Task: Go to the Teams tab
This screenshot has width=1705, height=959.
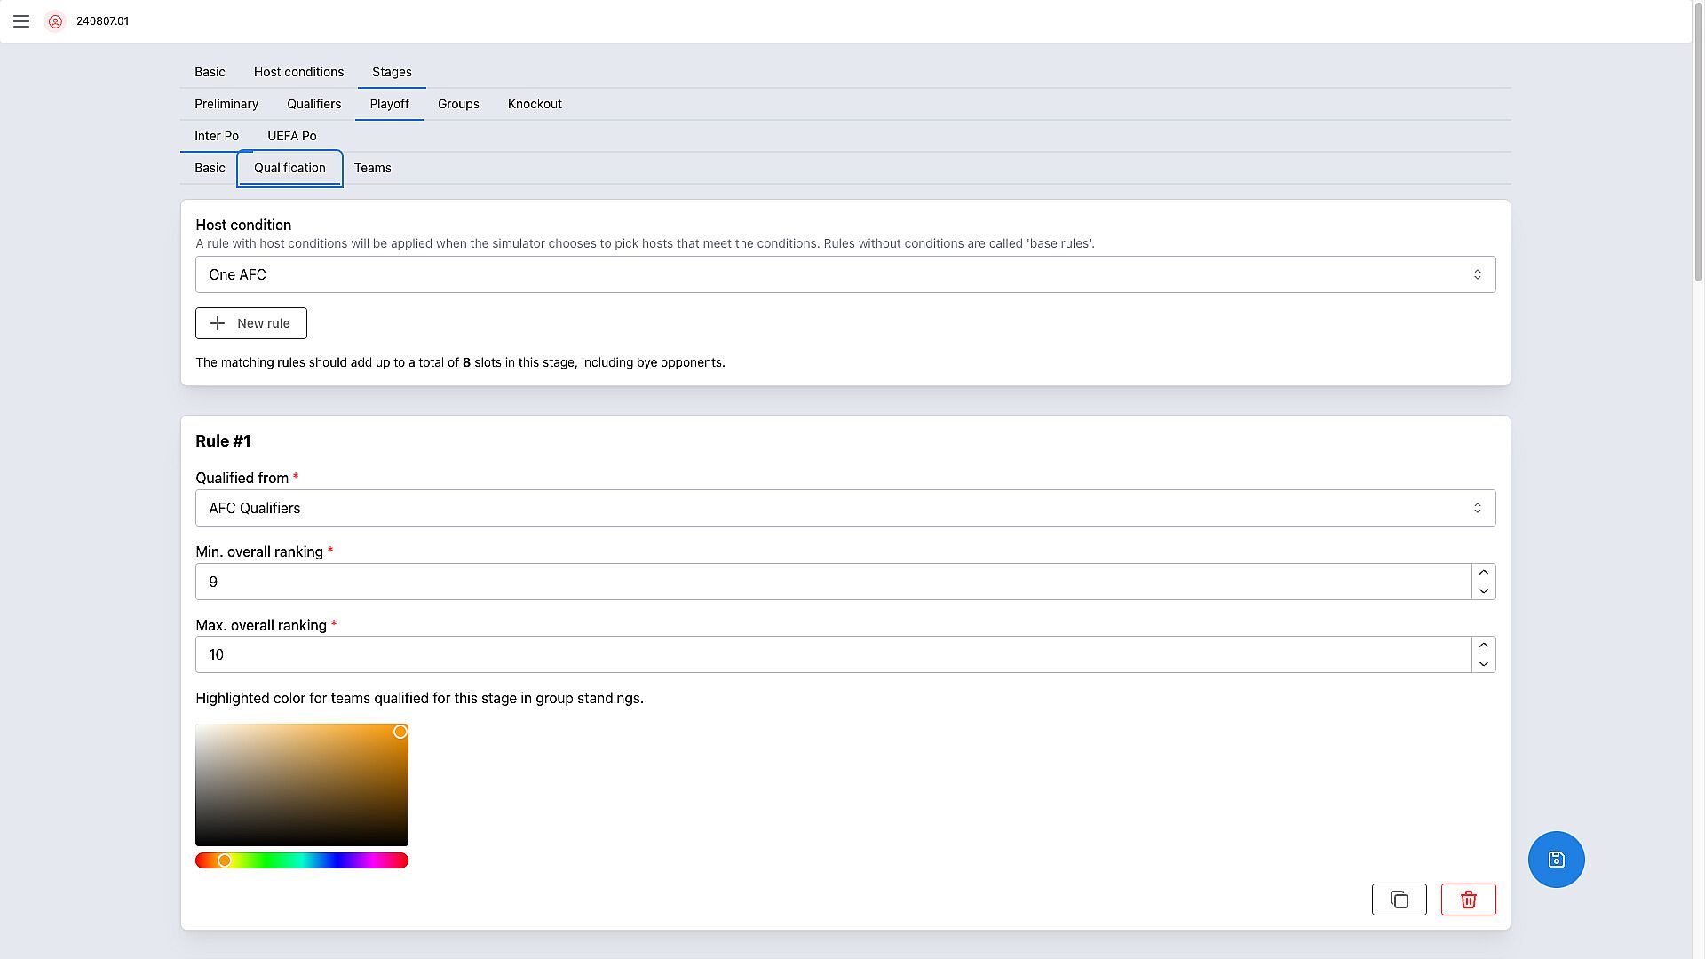Action: (372, 168)
